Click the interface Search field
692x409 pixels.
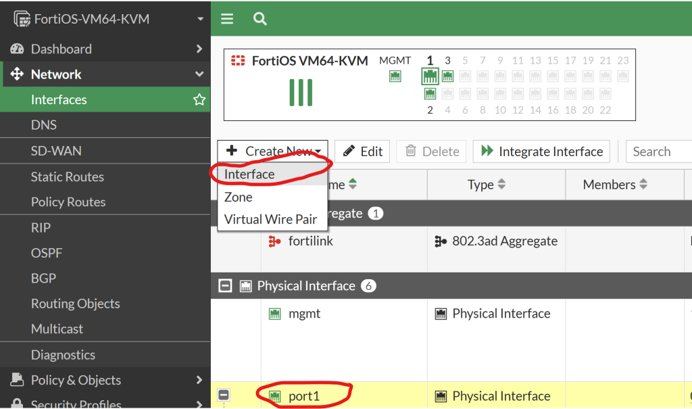[x=659, y=151]
